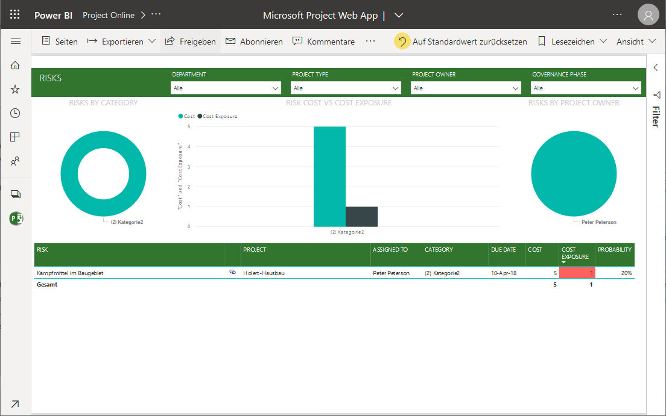
Task: Open toolbar overflow ellipsis after Kommentare
Action: [370, 41]
